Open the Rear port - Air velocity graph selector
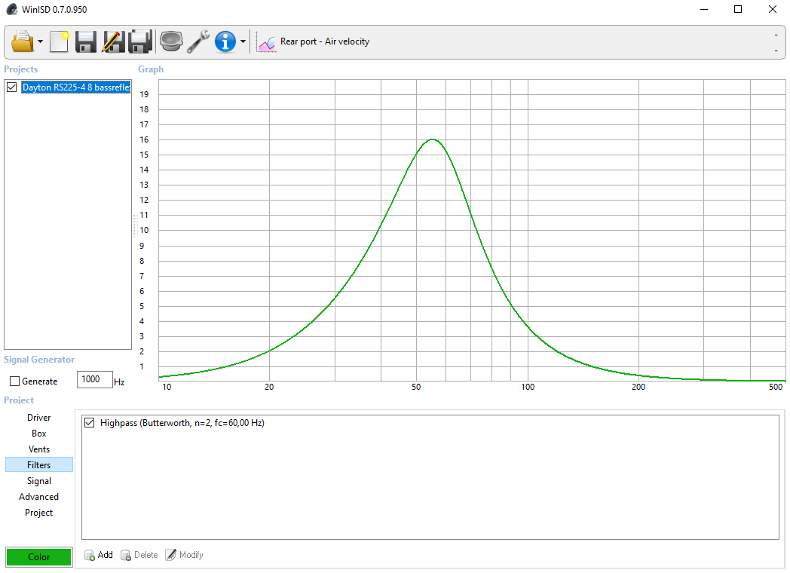Image resolution: width=790 pixels, height=573 pixels. 324,41
